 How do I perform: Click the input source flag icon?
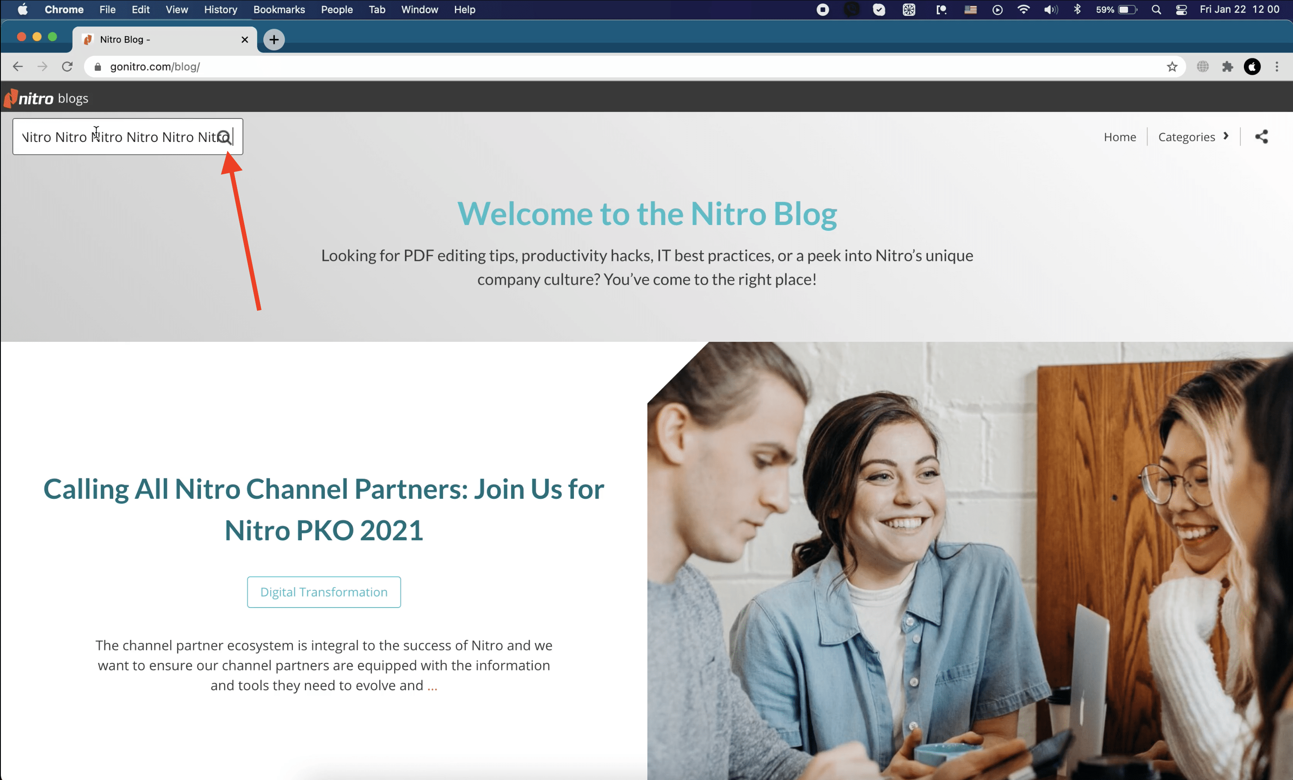click(970, 9)
